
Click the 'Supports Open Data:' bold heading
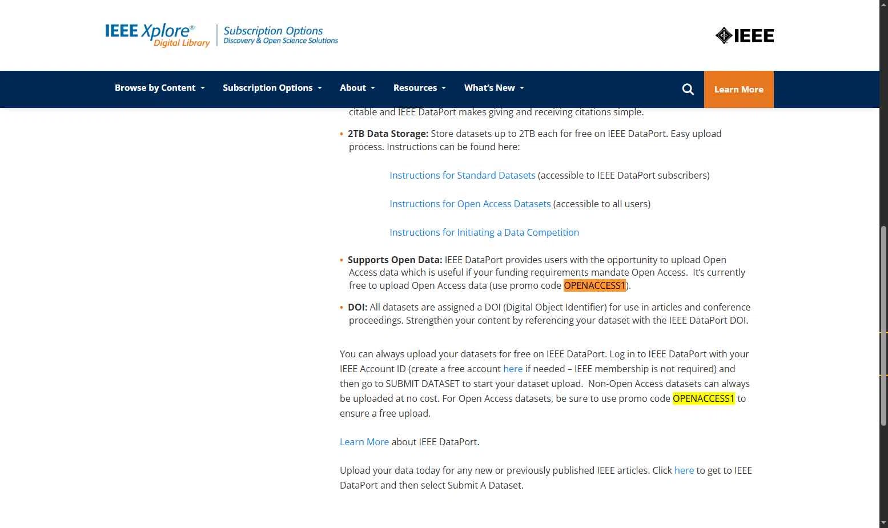tap(395, 260)
